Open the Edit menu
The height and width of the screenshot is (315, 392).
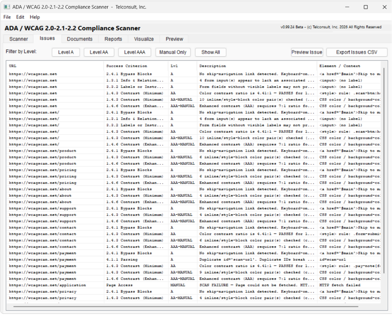point(20,17)
